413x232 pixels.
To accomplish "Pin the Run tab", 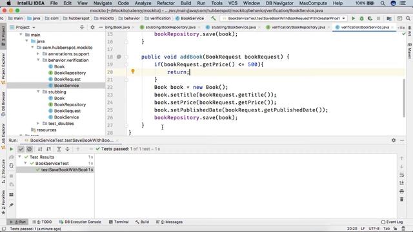I will [12, 205].
